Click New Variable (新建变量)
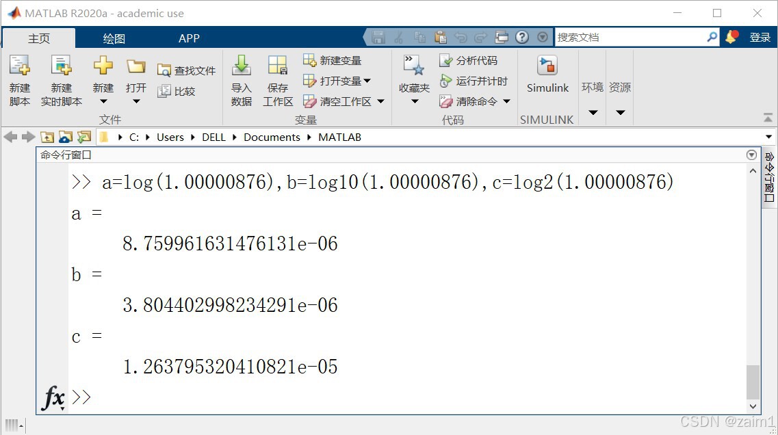This screenshot has width=778, height=435. coord(332,60)
